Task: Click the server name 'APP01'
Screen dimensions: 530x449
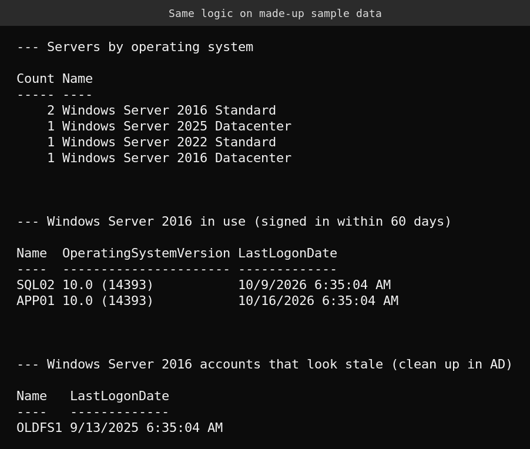Action: click(35, 300)
